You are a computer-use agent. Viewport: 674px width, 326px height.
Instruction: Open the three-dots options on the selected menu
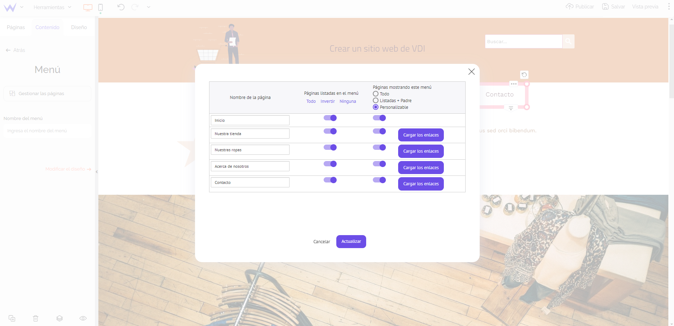click(514, 84)
